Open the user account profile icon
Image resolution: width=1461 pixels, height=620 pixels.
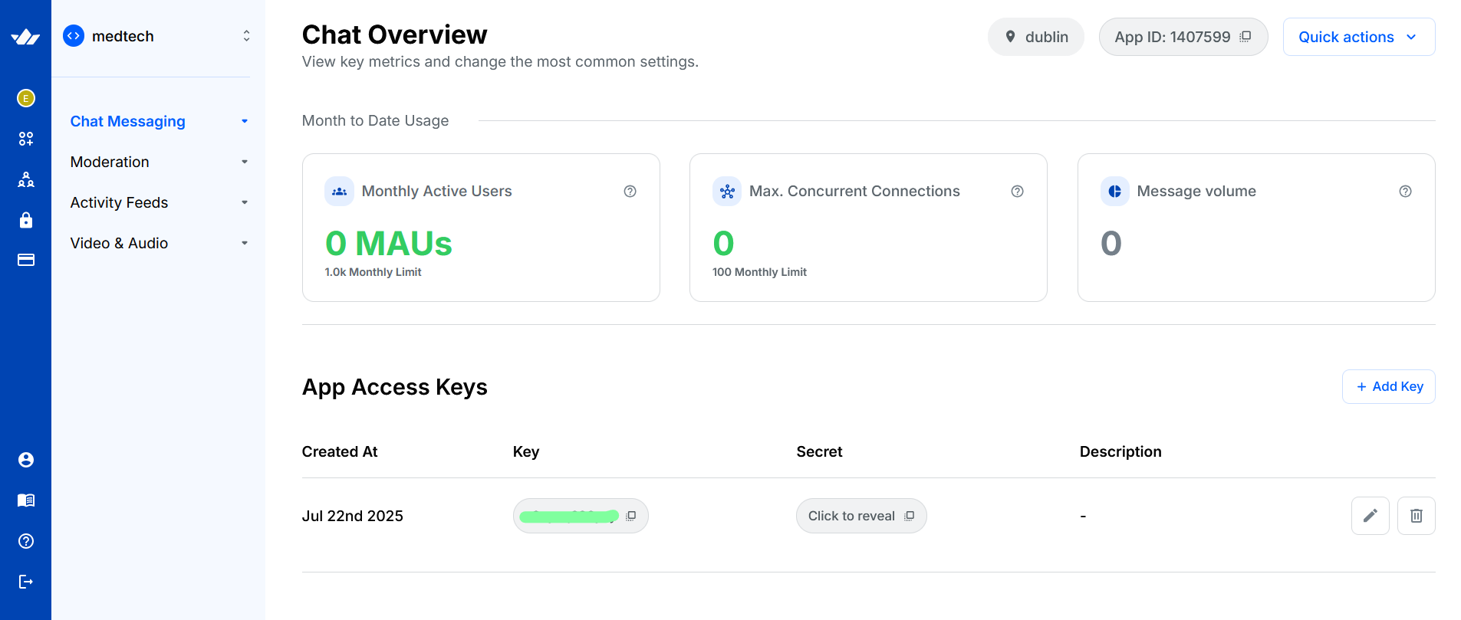[x=25, y=460]
